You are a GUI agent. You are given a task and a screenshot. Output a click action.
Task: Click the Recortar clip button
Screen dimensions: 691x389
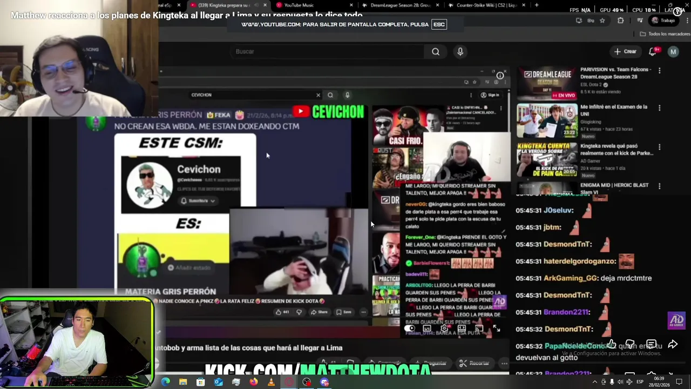coord(475,363)
